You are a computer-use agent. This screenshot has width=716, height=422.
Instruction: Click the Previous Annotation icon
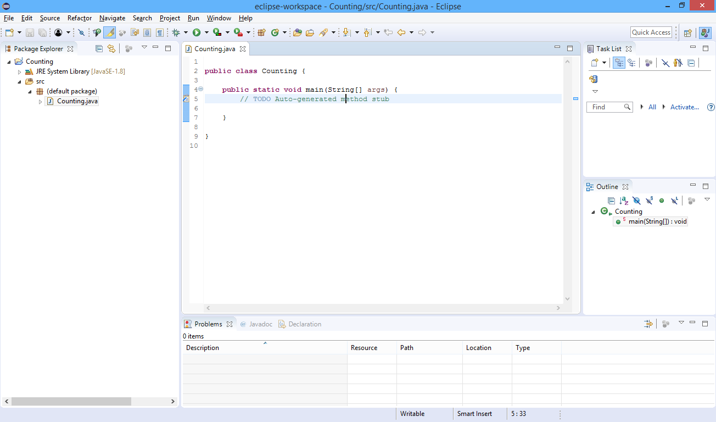(367, 32)
